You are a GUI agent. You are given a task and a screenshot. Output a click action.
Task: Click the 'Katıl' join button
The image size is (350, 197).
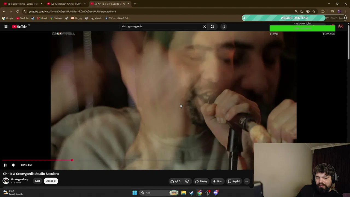pos(37,181)
